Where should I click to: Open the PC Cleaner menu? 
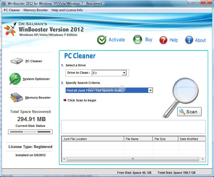point(12,10)
